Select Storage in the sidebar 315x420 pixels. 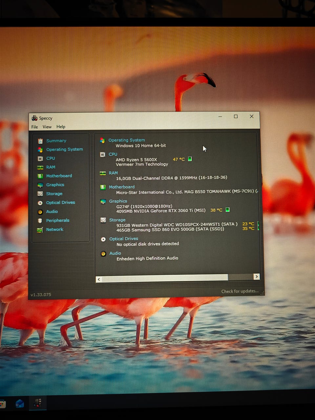(x=54, y=194)
